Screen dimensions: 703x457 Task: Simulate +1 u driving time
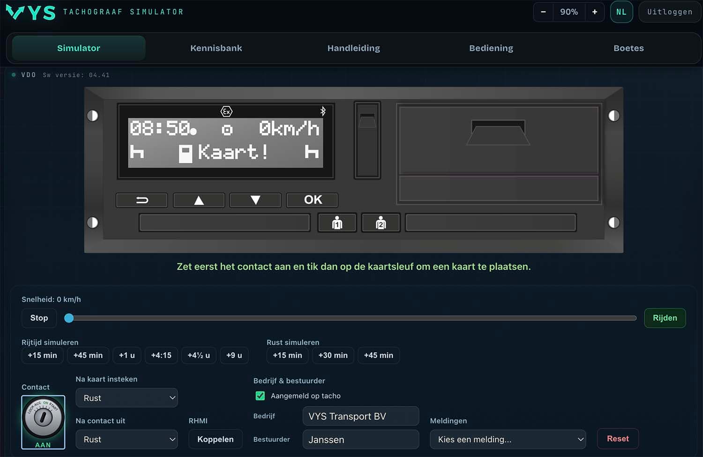[127, 355]
